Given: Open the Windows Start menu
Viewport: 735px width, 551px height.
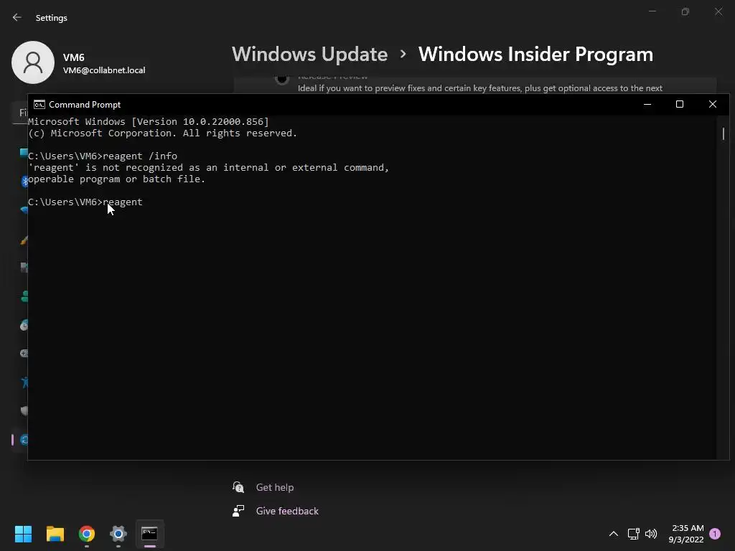Looking at the screenshot, I should pos(23,534).
